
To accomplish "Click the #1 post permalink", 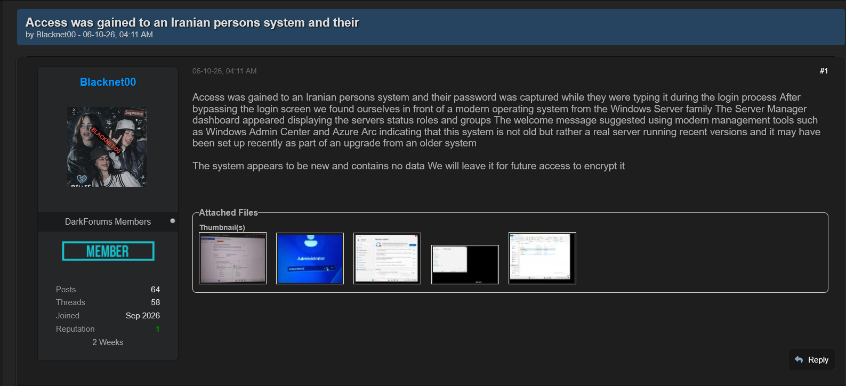I will (824, 71).
